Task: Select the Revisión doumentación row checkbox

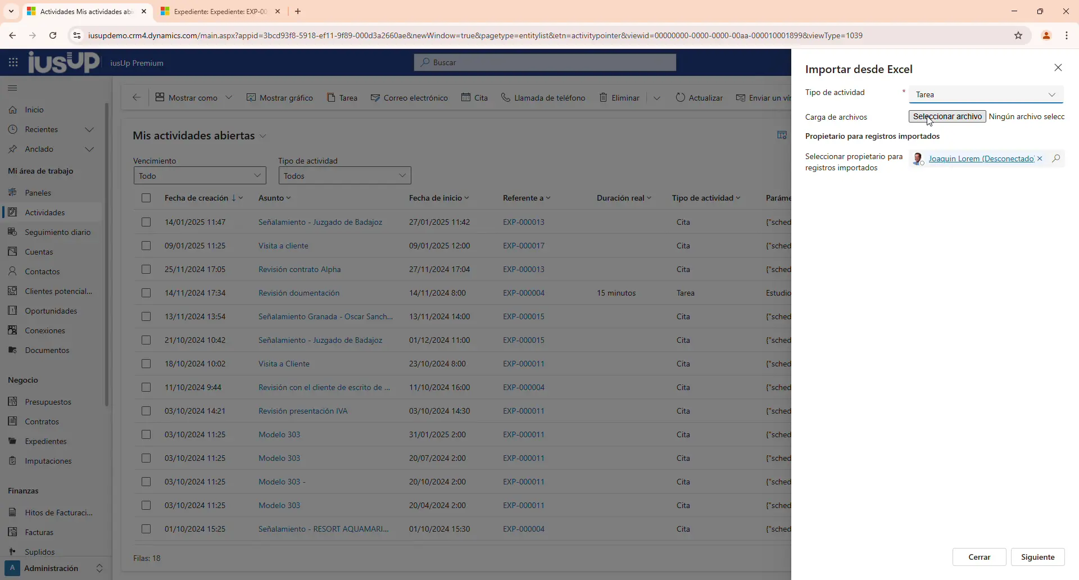Action: pos(146,293)
